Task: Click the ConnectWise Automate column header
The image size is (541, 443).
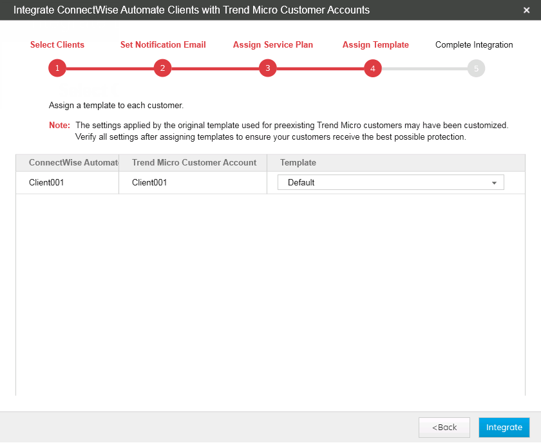Action: [x=73, y=163]
